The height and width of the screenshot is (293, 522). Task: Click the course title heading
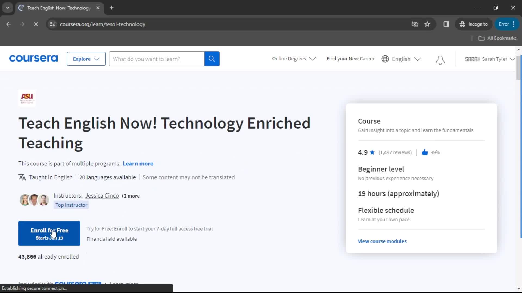[164, 133]
